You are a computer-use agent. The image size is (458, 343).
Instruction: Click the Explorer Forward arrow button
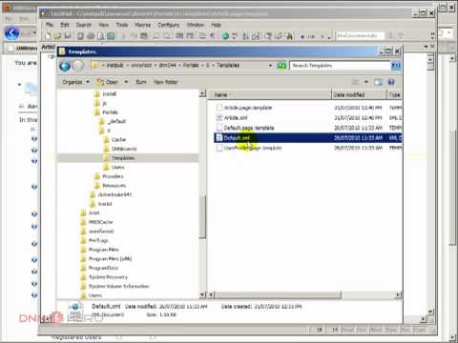click(x=78, y=66)
